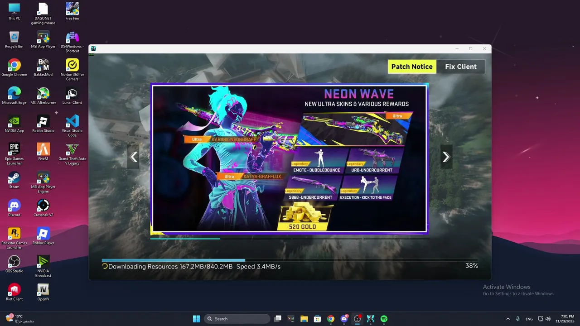Launch Visual Studio Code from desktop
580x326 pixels.
(x=72, y=126)
